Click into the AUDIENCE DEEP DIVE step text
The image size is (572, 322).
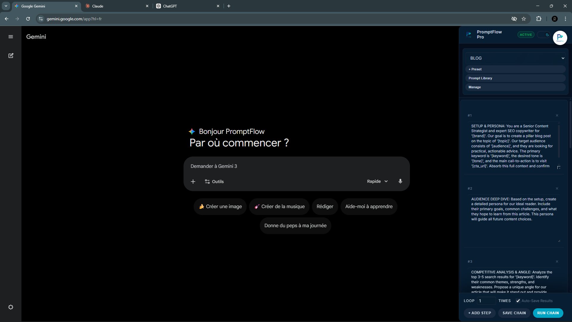coord(514,219)
